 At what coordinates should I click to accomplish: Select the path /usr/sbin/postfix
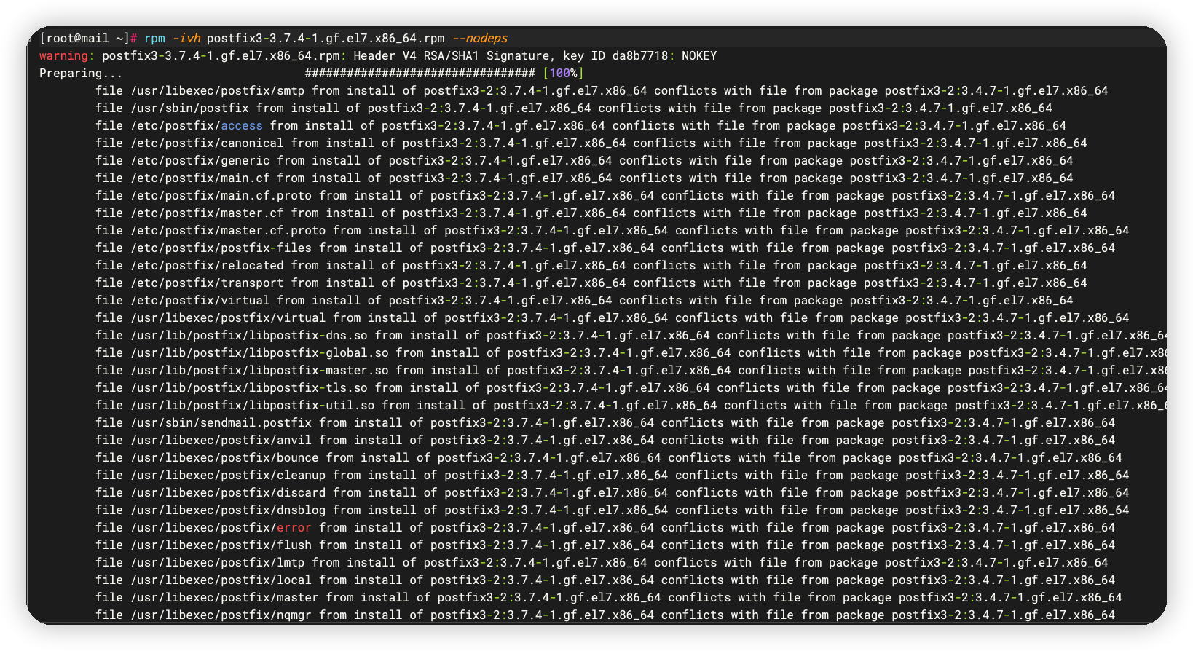coord(189,108)
